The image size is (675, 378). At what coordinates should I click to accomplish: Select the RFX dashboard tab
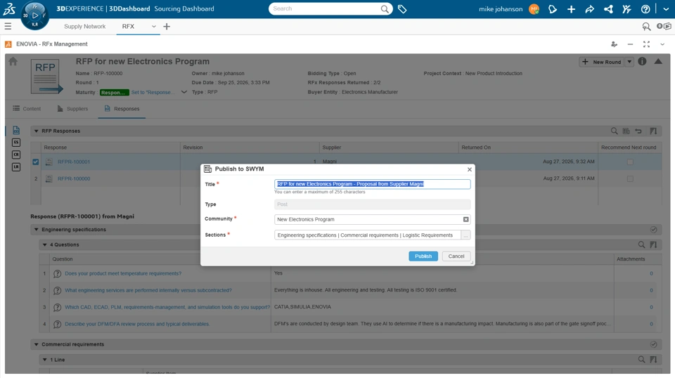(x=128, y=27)
